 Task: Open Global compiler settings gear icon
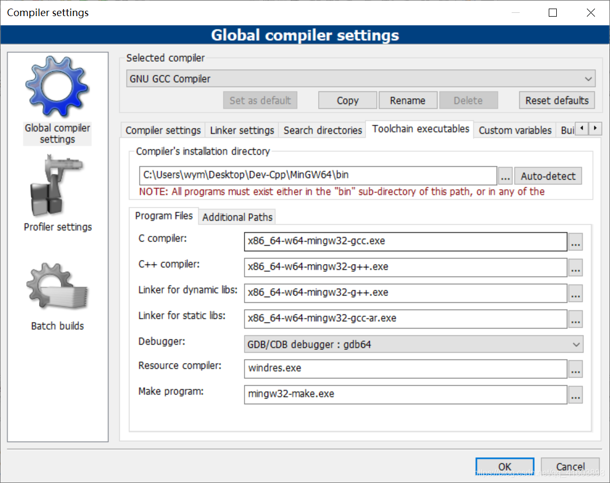57,86
